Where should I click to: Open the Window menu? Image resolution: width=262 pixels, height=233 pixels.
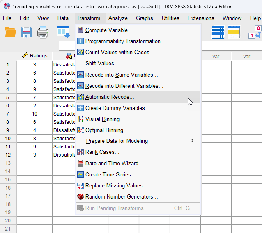point(232,18)
